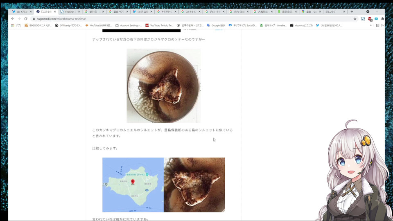Open the SocialDog bookmark
The height and width of the screenshot is (221, 393).
[x=243, y=25]
